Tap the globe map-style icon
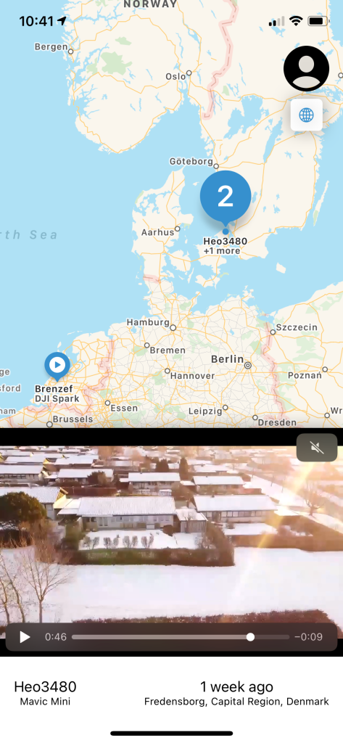Viewport: 343px width, 743px height. click(307, 115)
